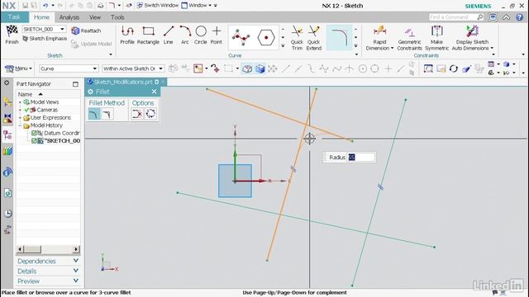Select the Polygon hexagon tool
Viewport: 529px width, 297px height.
[x=266, y=37]
